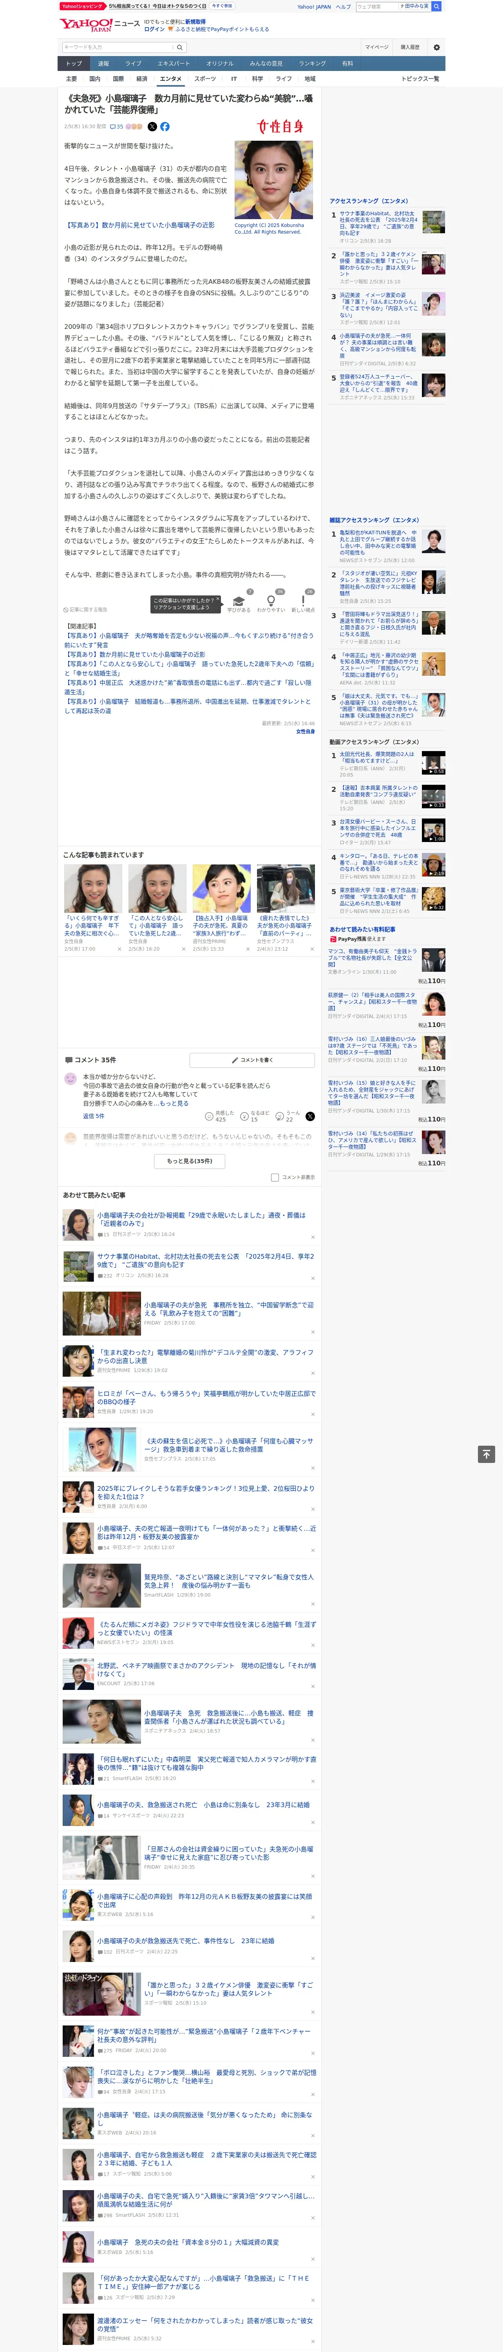Select the 'エキスパート' navigation tab

174,64
